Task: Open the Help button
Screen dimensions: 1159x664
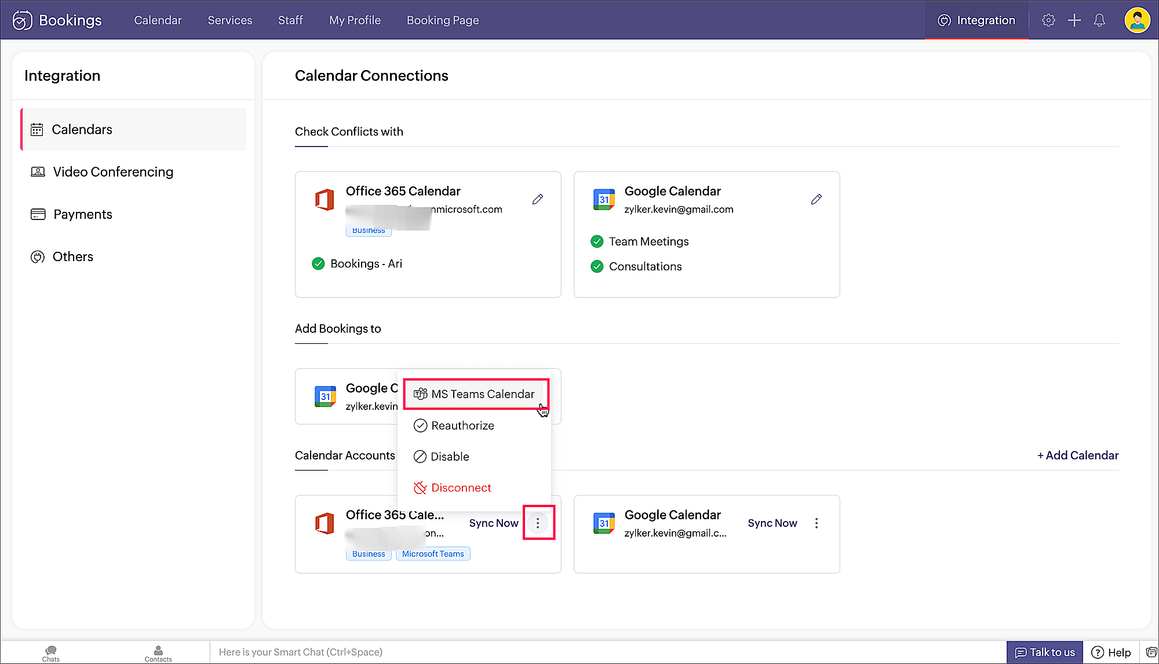Action: click(1111, 652)
